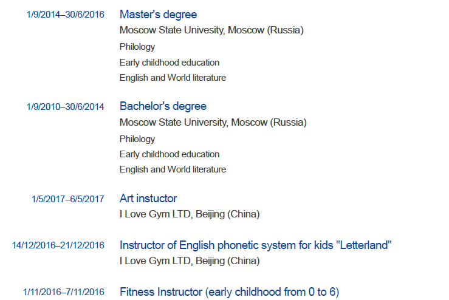Viewport: 449px width, 300px height.
Task: Click "Philology" under Master's degree
Action: [137, 47]
